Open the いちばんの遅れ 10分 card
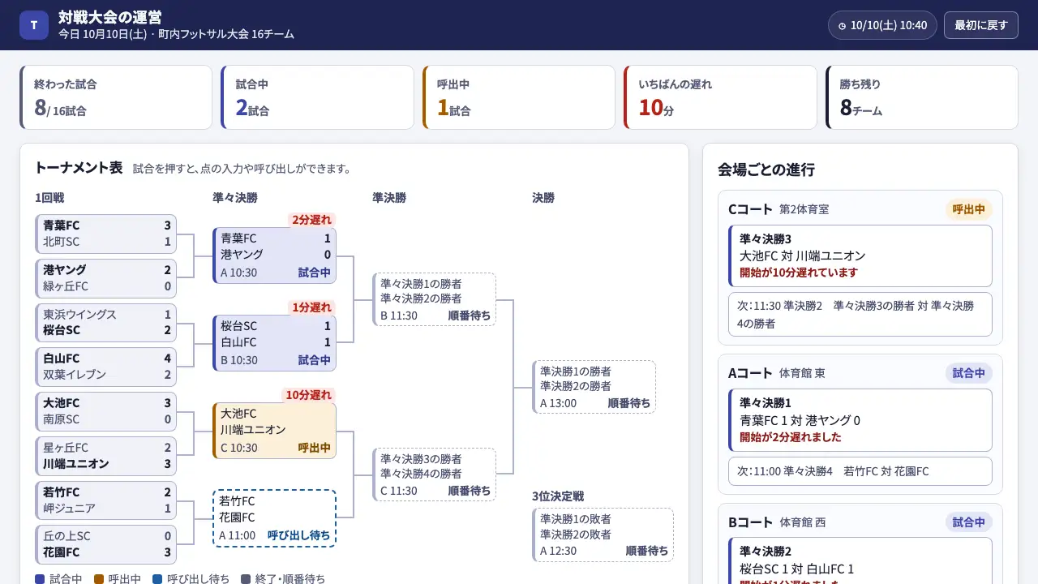Image resolution: width=1038 pixels, height=584 pixels. (720, 97)
